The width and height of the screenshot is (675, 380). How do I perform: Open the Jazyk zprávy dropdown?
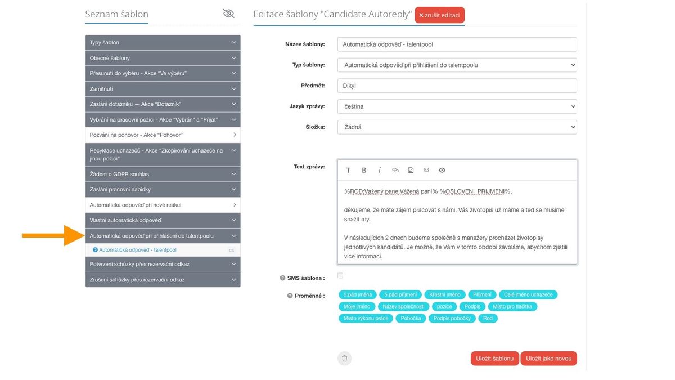point(457,106)
